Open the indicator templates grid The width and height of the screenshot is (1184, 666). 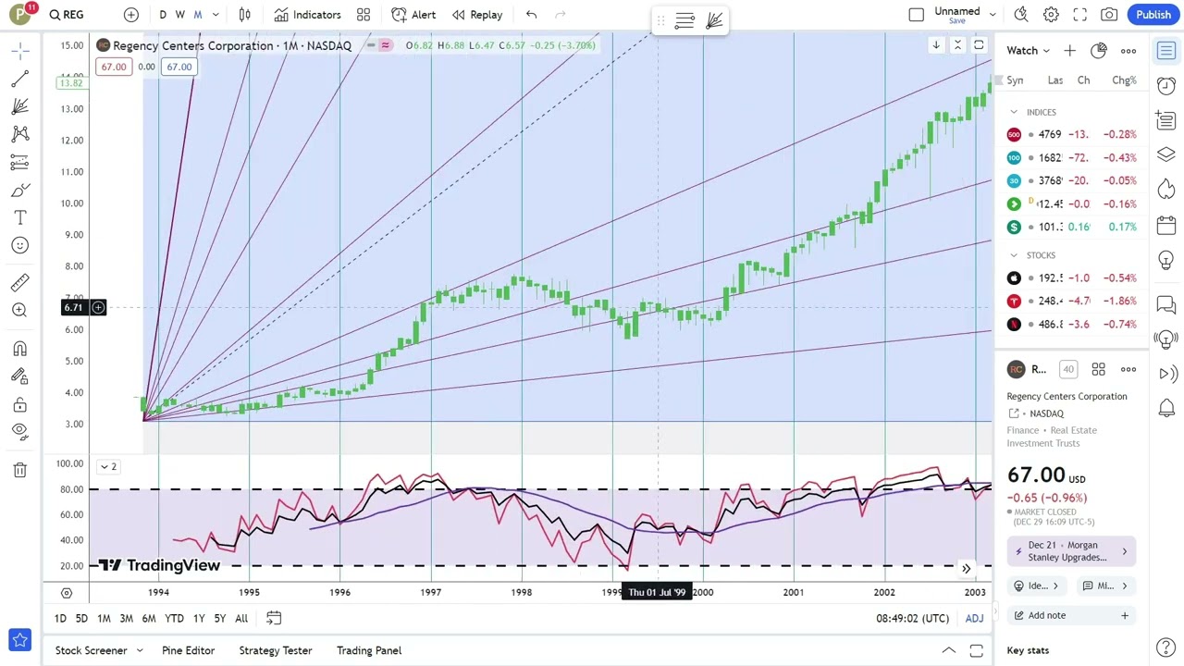click(x=364, y=15)
